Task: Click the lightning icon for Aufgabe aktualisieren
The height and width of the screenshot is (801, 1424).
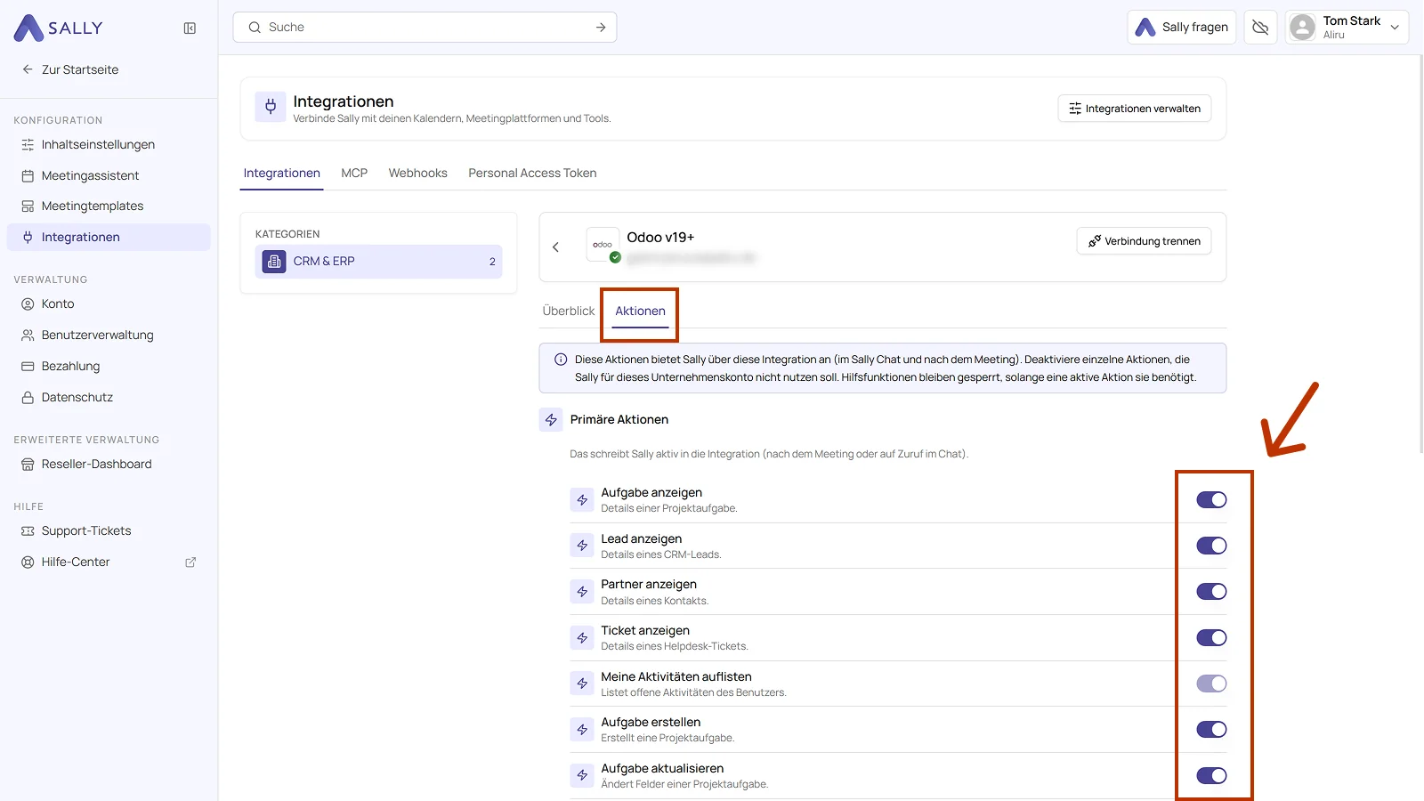Action: click(x=582, y=775)
